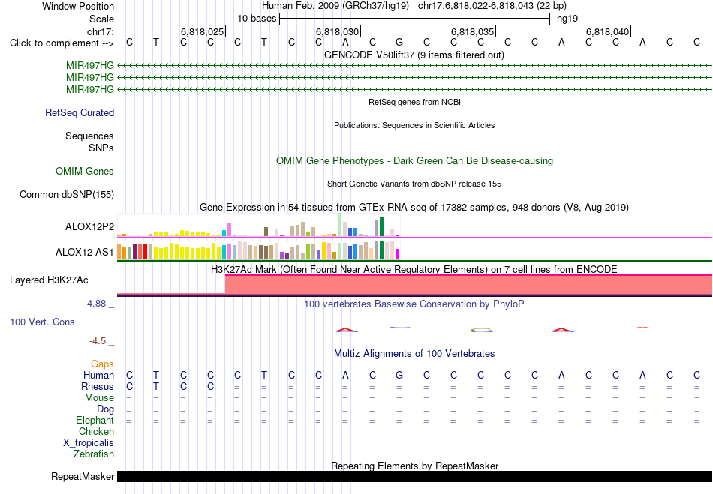
Task: Open 'Short Genetic Variants from dbSNP release 155'
Action: point(414,184)
